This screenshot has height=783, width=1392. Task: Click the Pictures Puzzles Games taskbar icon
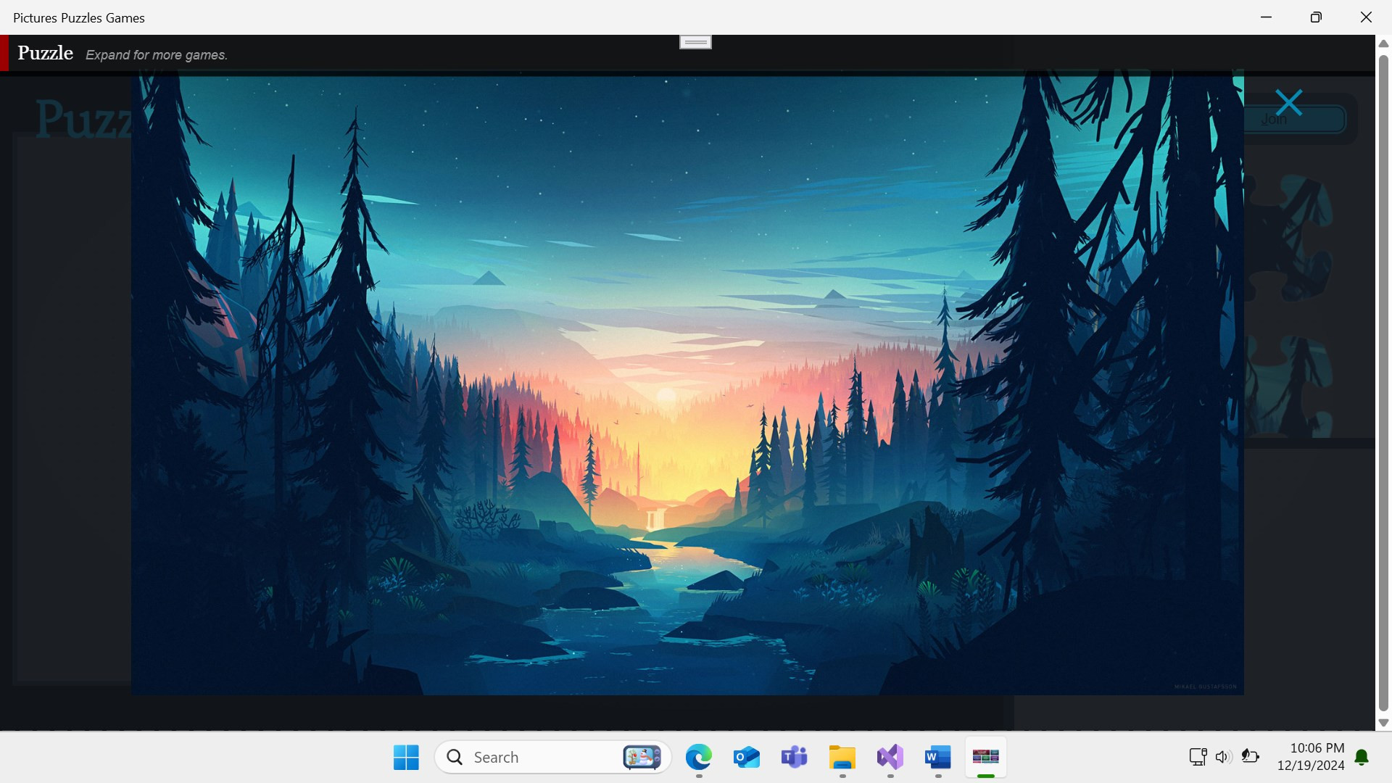(x=985, y=757)
